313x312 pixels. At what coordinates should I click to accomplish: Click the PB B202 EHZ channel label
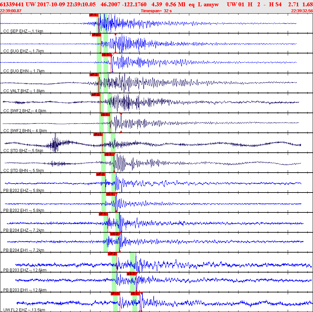24,191
